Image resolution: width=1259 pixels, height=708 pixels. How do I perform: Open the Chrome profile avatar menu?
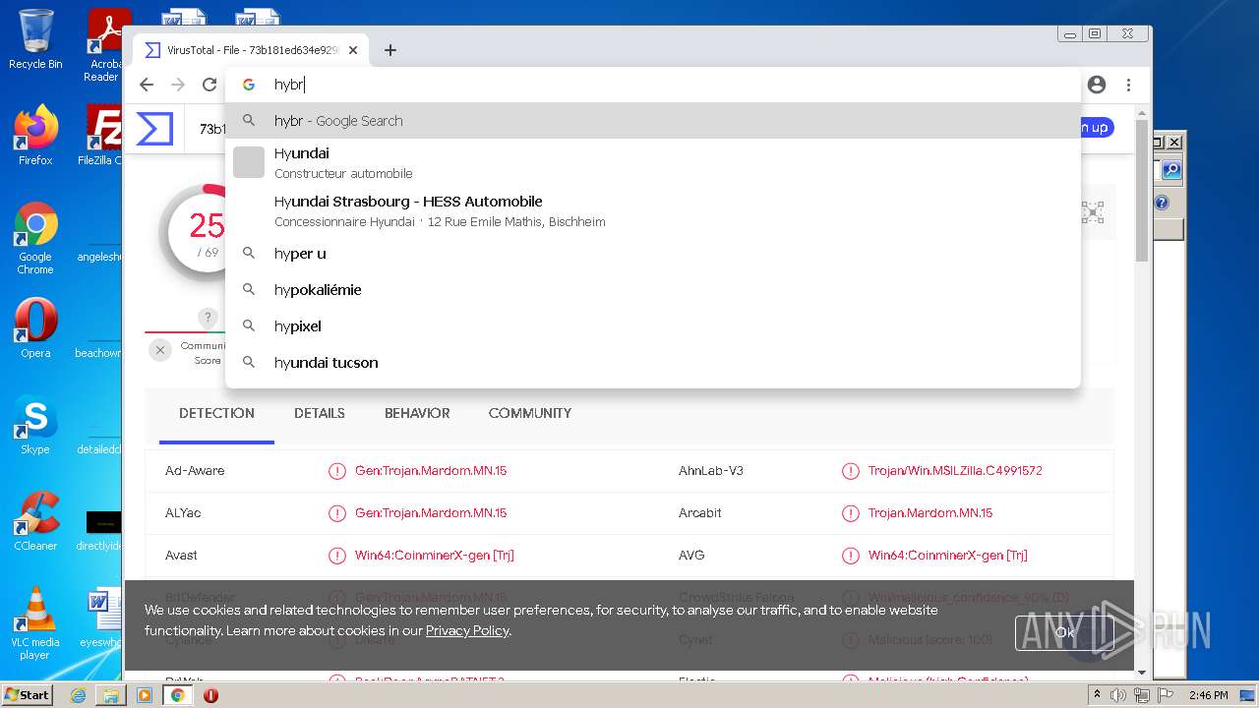pos(1097,85)
